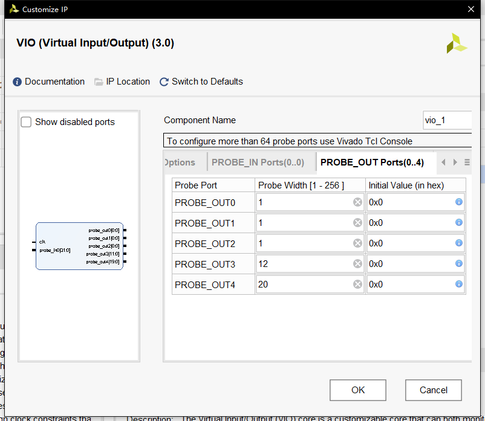Switch to the PROBE_IN Ports(0..0) tab
The image size is (485, 421).
pos(258,162)
